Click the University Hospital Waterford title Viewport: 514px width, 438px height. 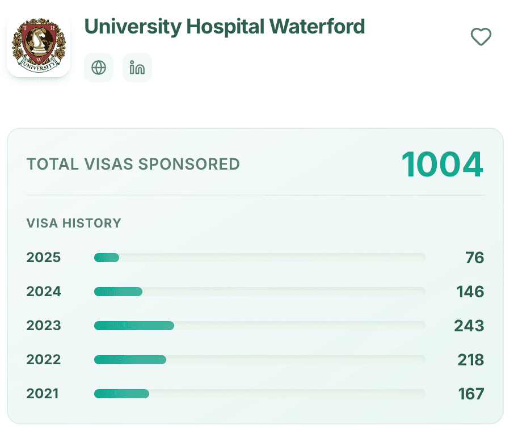[224, 26]
